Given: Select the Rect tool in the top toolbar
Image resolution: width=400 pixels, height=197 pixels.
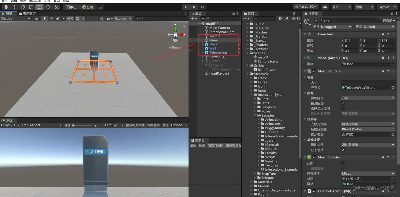Looking at the screenshot, I should click(x=39, y=7).
